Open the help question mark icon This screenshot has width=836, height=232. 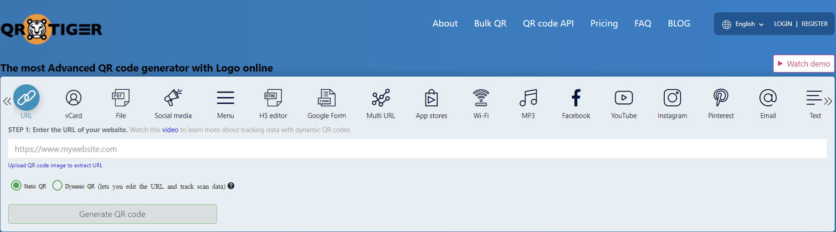click(x=231, y=186)
